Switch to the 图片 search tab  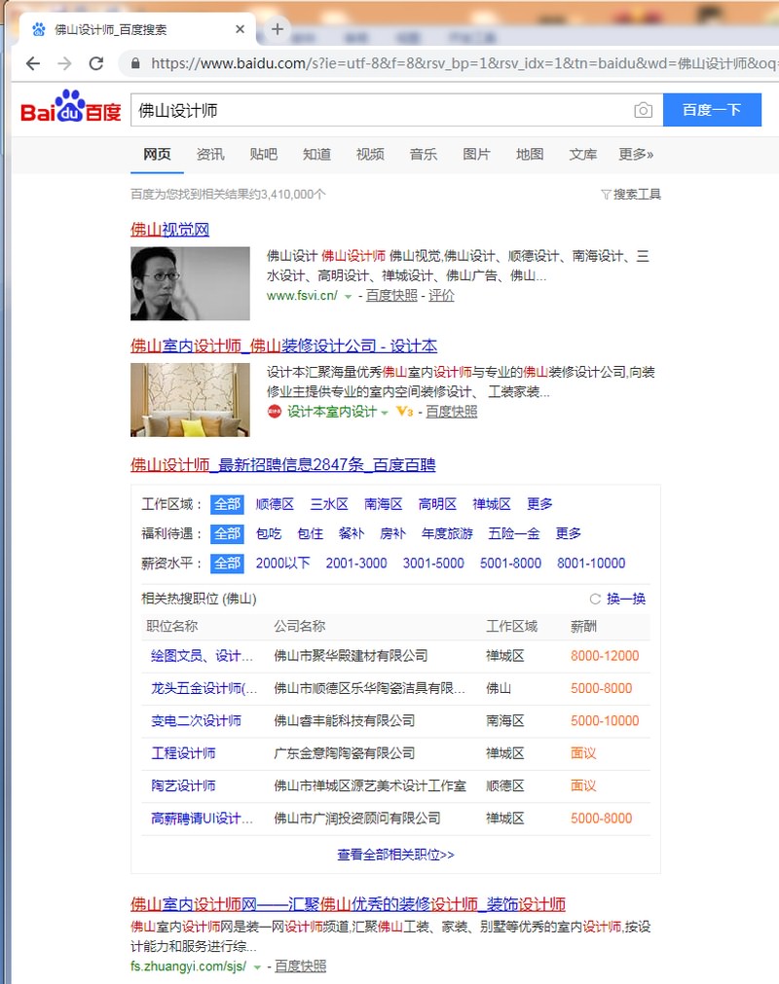pyautogui.click(x=476, y=155)
